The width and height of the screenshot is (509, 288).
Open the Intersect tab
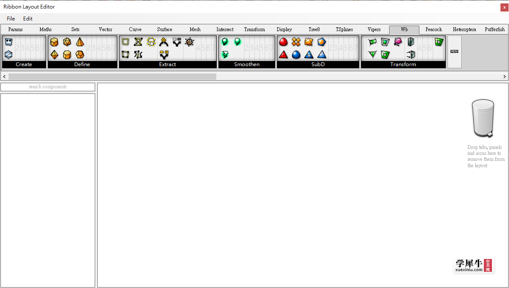[225, 29]
